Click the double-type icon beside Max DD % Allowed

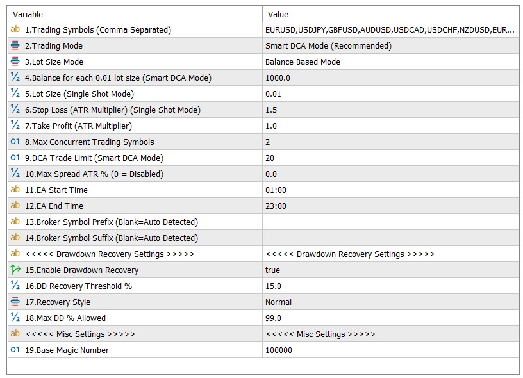[15, 317]
